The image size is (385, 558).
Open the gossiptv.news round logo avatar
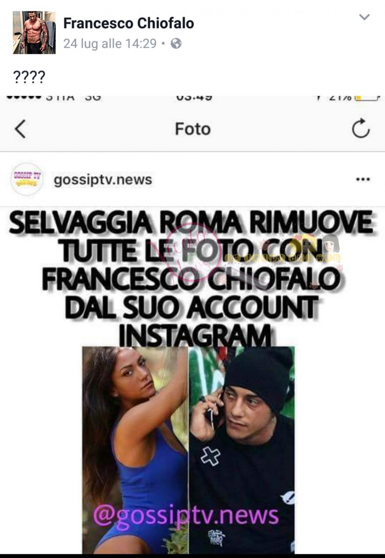coord(27,179)
